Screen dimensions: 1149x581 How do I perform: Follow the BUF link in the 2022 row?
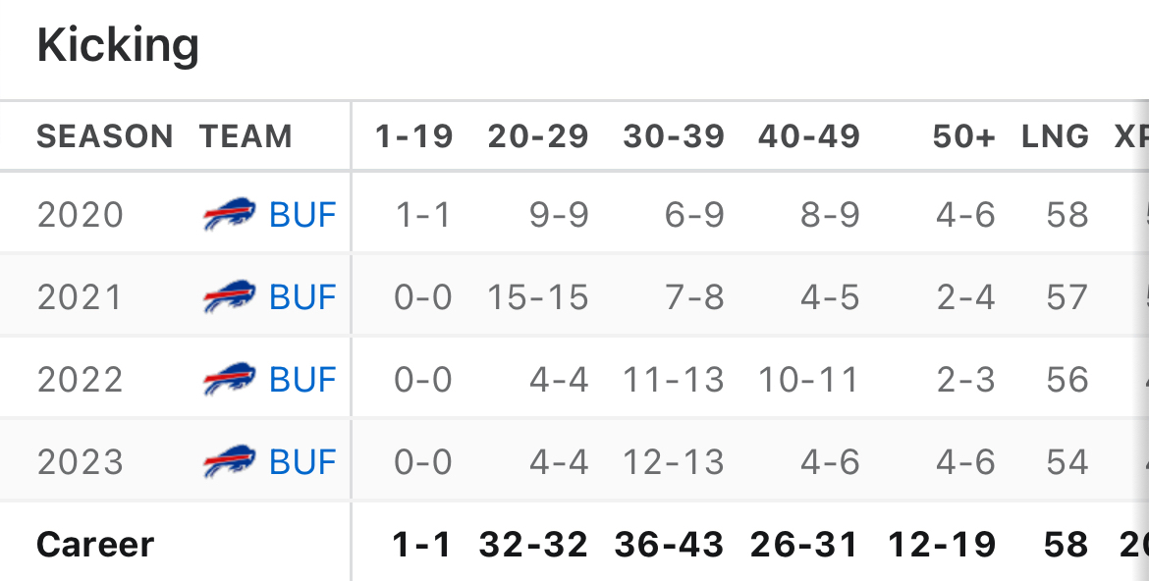coord(302,380)
